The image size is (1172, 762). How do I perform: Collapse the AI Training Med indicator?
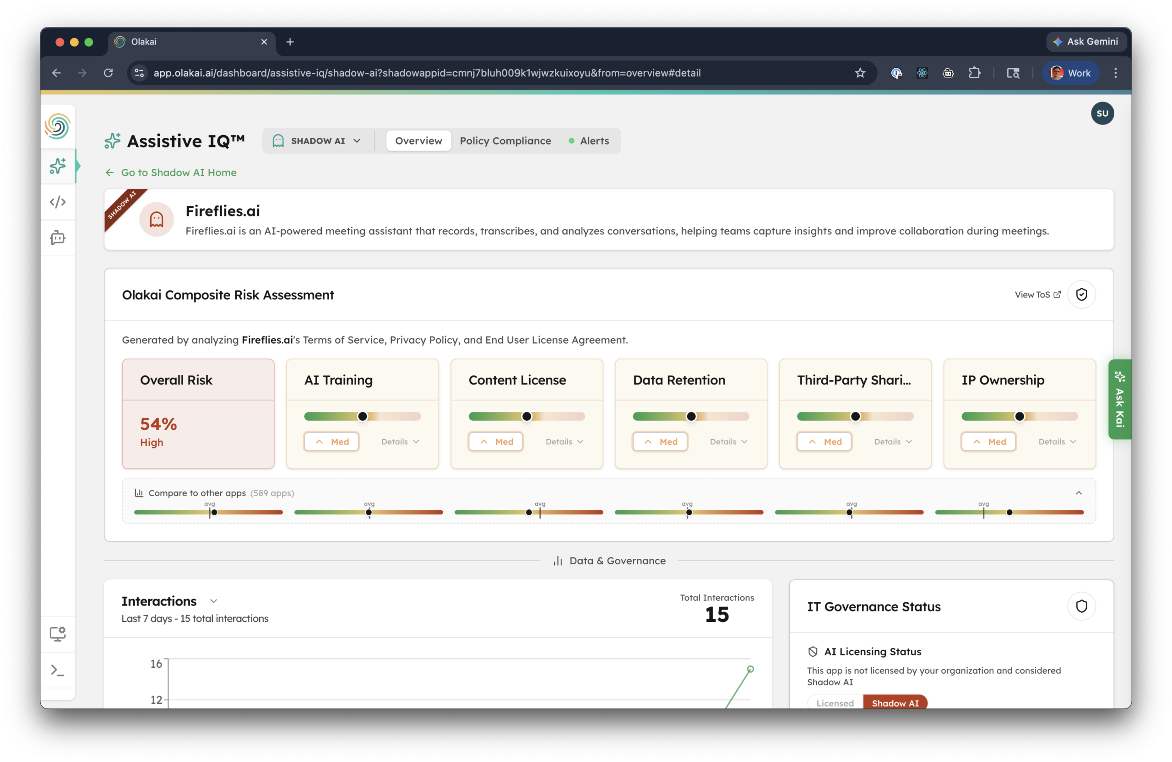click(331, 442)
